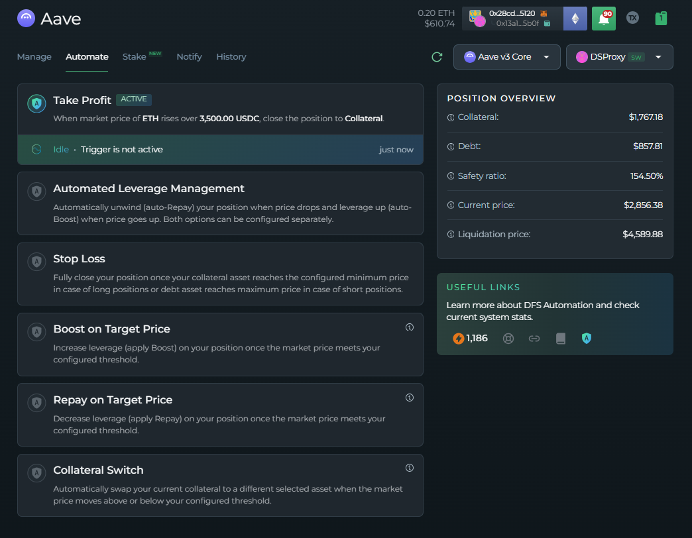Go to the History tab
Screen dimensions: 692x538
coord(231,57)
